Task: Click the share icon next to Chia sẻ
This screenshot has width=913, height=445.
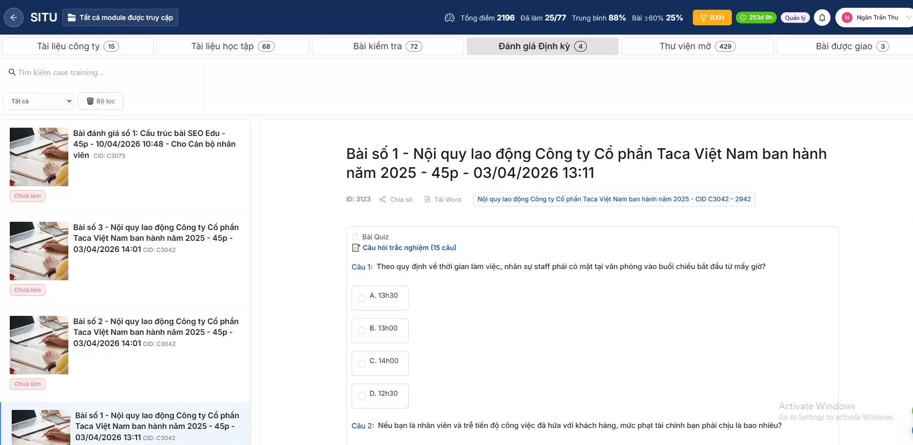Action: click(x=382, y=199)
